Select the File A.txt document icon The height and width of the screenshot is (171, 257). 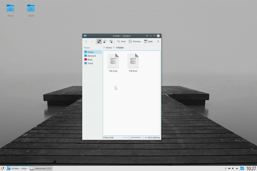113,61
